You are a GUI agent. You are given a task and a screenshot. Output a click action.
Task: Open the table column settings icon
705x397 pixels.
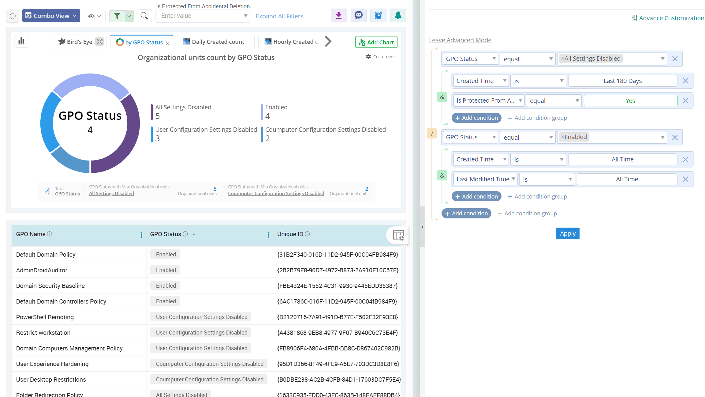tap(398, 235)
